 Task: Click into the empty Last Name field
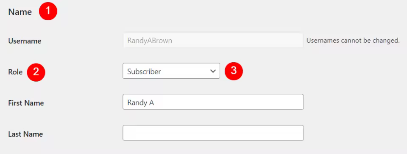point(213,133)
